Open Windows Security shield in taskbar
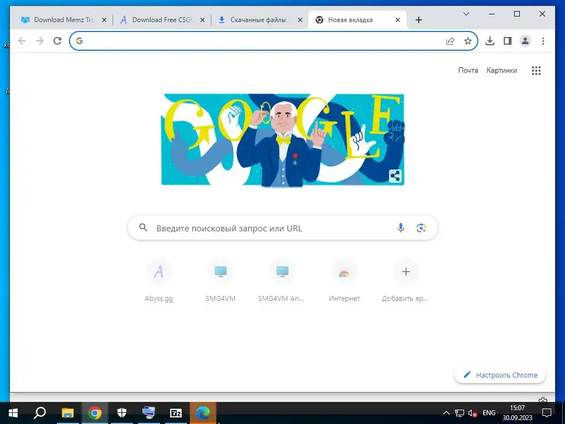Viewport: 565px width, 424px height. click(122, 412)
